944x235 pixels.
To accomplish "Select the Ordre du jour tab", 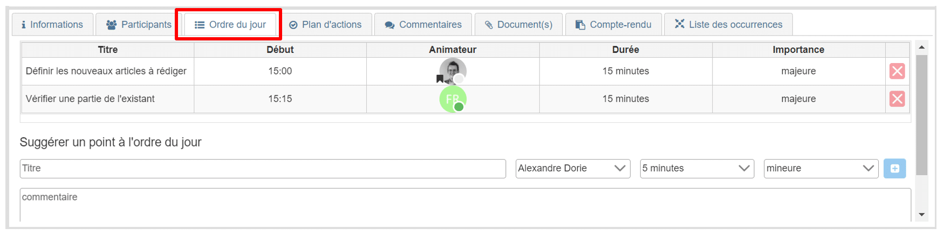I will (x=230, y=25).
